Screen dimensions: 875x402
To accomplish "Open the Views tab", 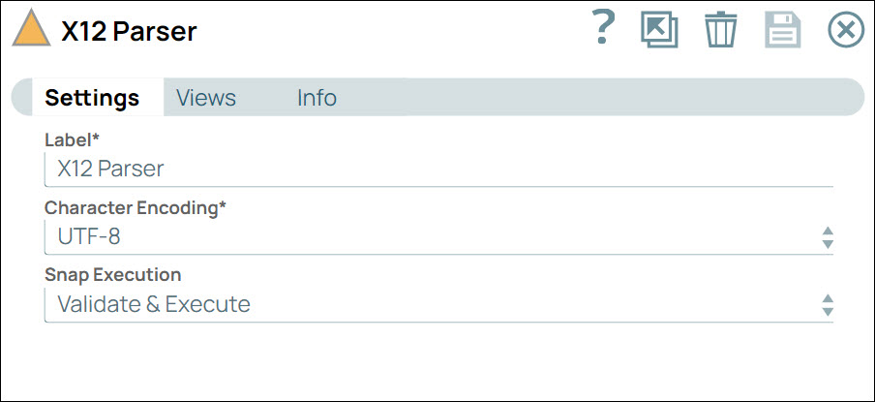I will click(x=206, y=98).
